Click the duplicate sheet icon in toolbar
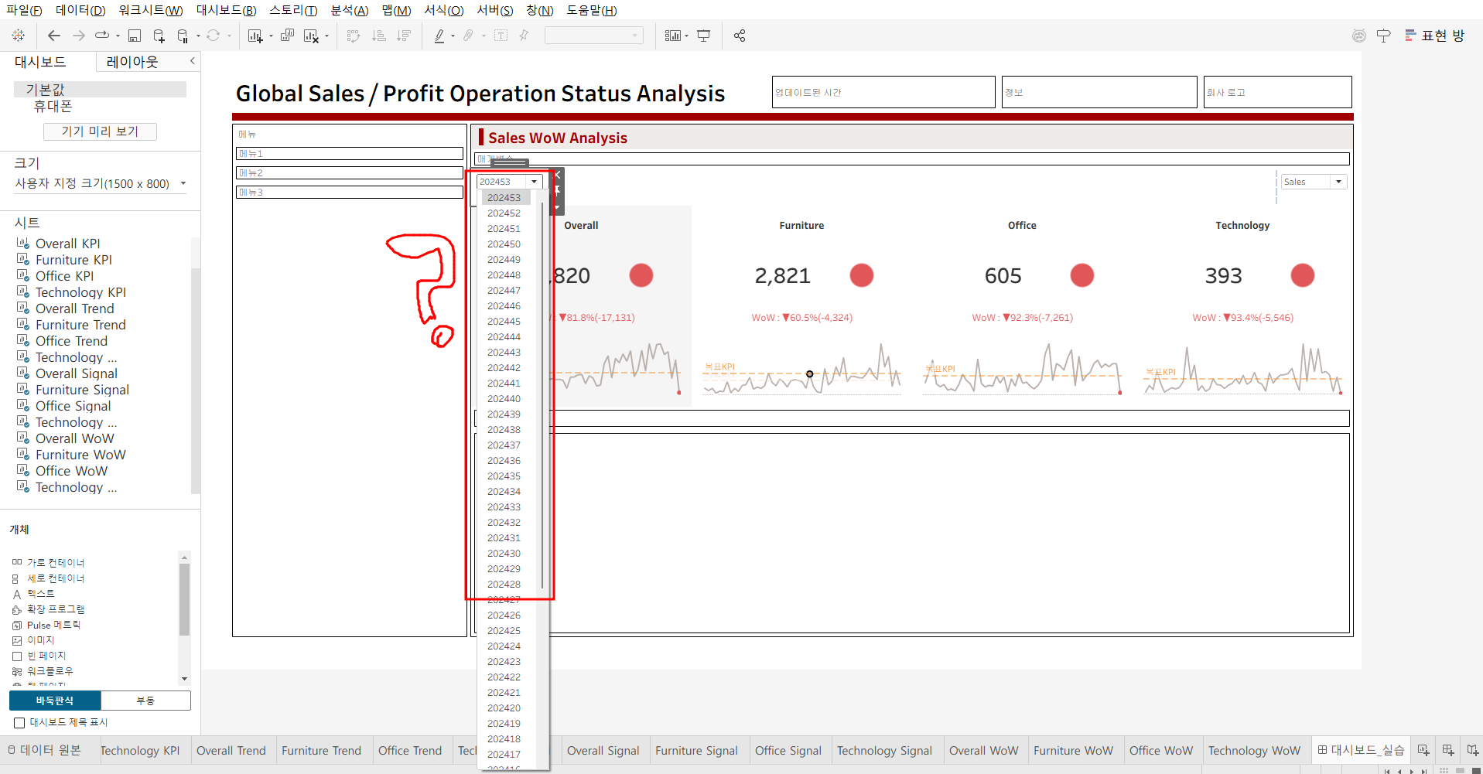 [x=287, y=36]
